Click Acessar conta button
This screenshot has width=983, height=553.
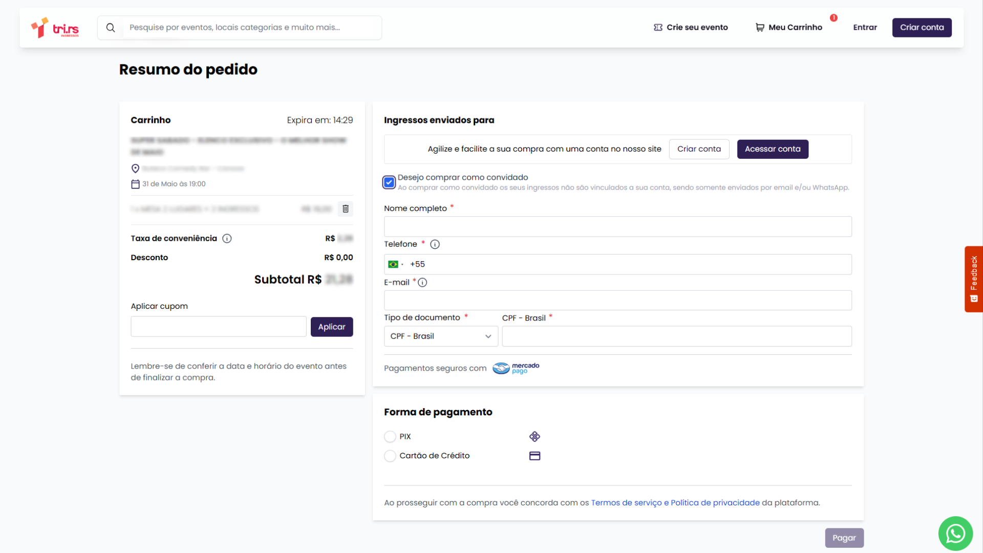coord(772,149)
